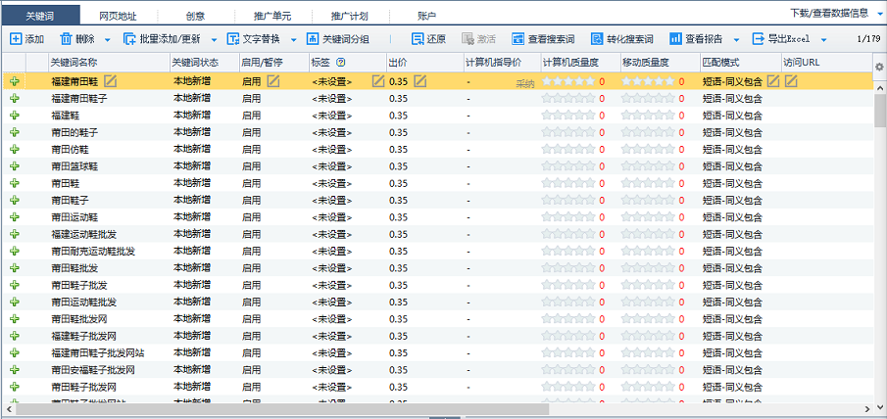Open 关键词分组 keyword grouping tool

(x=313, y=39)
